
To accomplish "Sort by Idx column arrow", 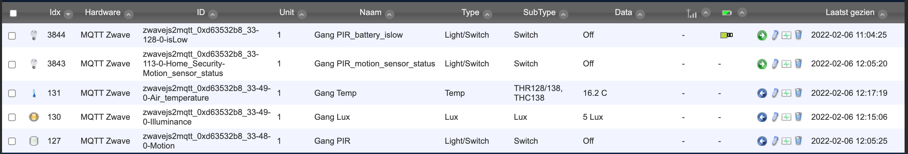I will coord(68,14).
